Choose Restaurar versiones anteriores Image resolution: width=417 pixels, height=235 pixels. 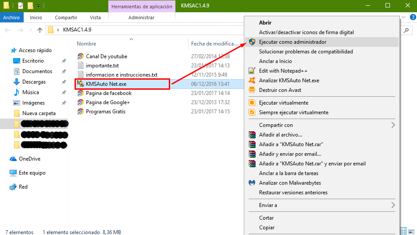[x=322, y=193]
